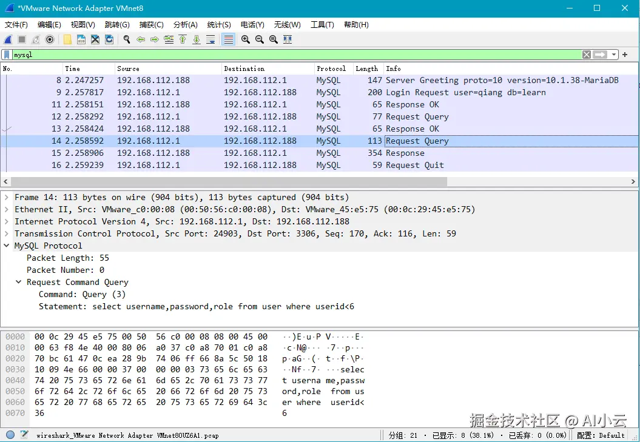Reset text to normal size
Image resolution: width=640 pixels, height=442 pixels.
click(274, 39)
